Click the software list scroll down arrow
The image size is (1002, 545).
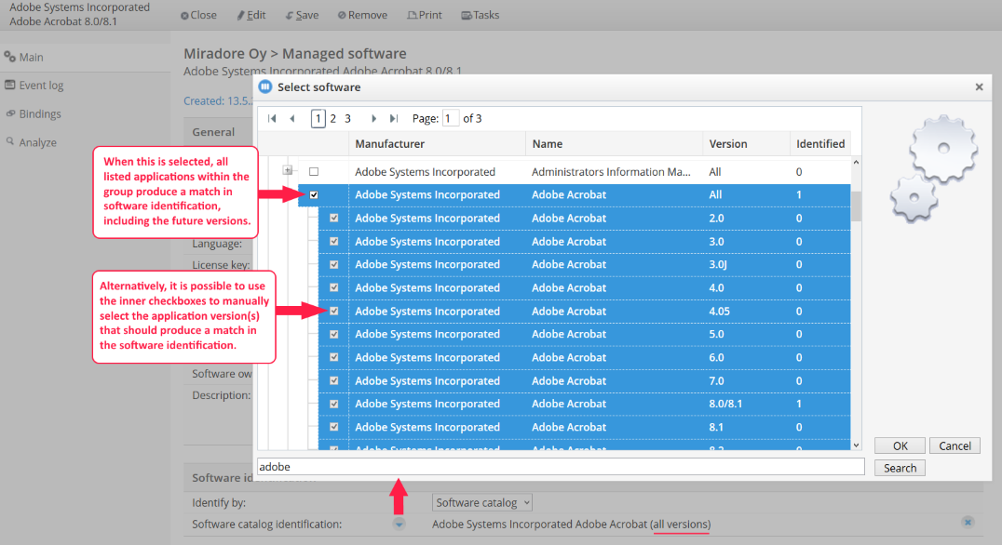857,445
